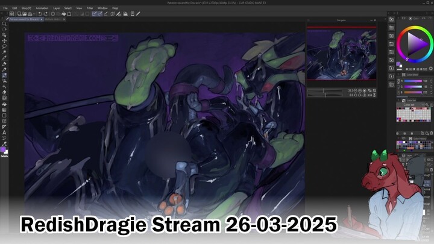Toggle snap to special ruler
Image resolution: width=434 pixels, height=244 pixels.
[x=100, y=14]
